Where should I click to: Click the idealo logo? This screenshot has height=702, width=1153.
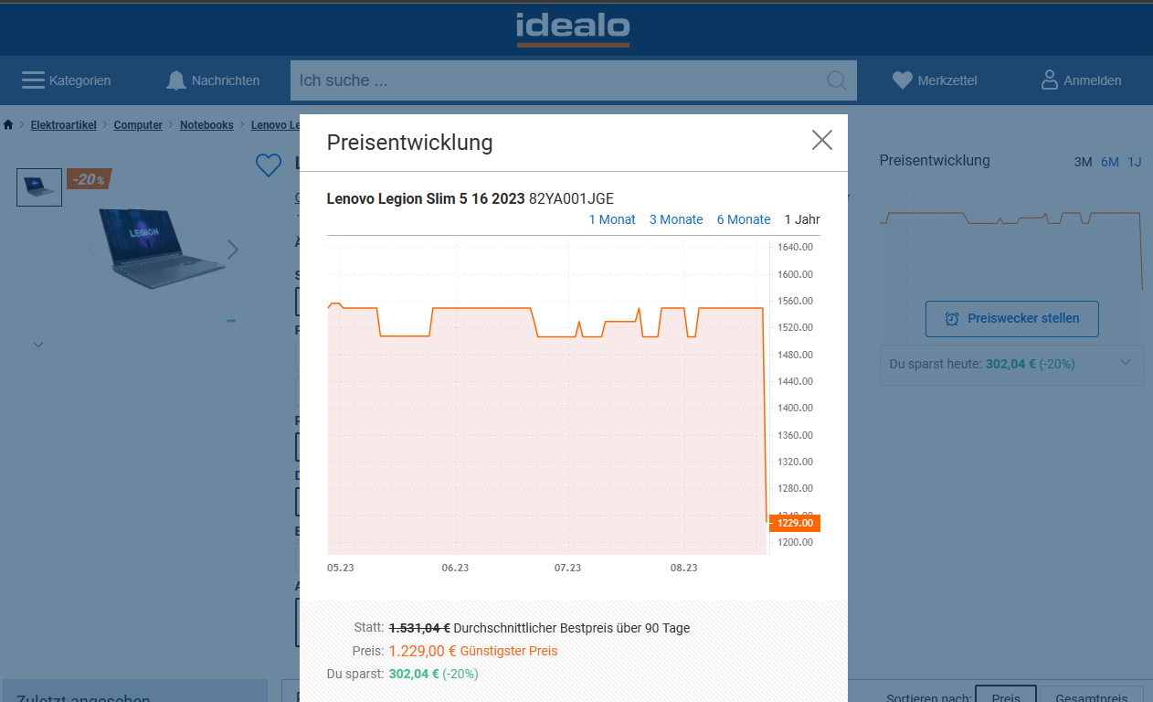(573, 29)
